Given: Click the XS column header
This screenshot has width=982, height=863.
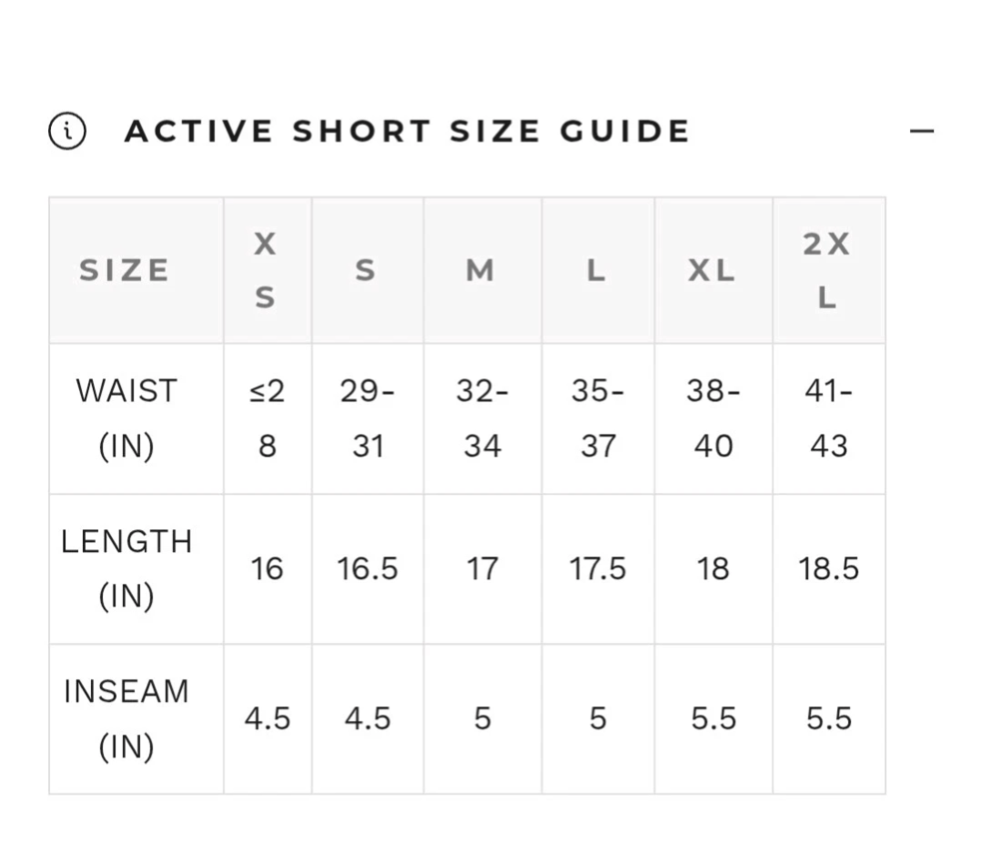Looking at the screenshot, I should (x=268, y=270).
